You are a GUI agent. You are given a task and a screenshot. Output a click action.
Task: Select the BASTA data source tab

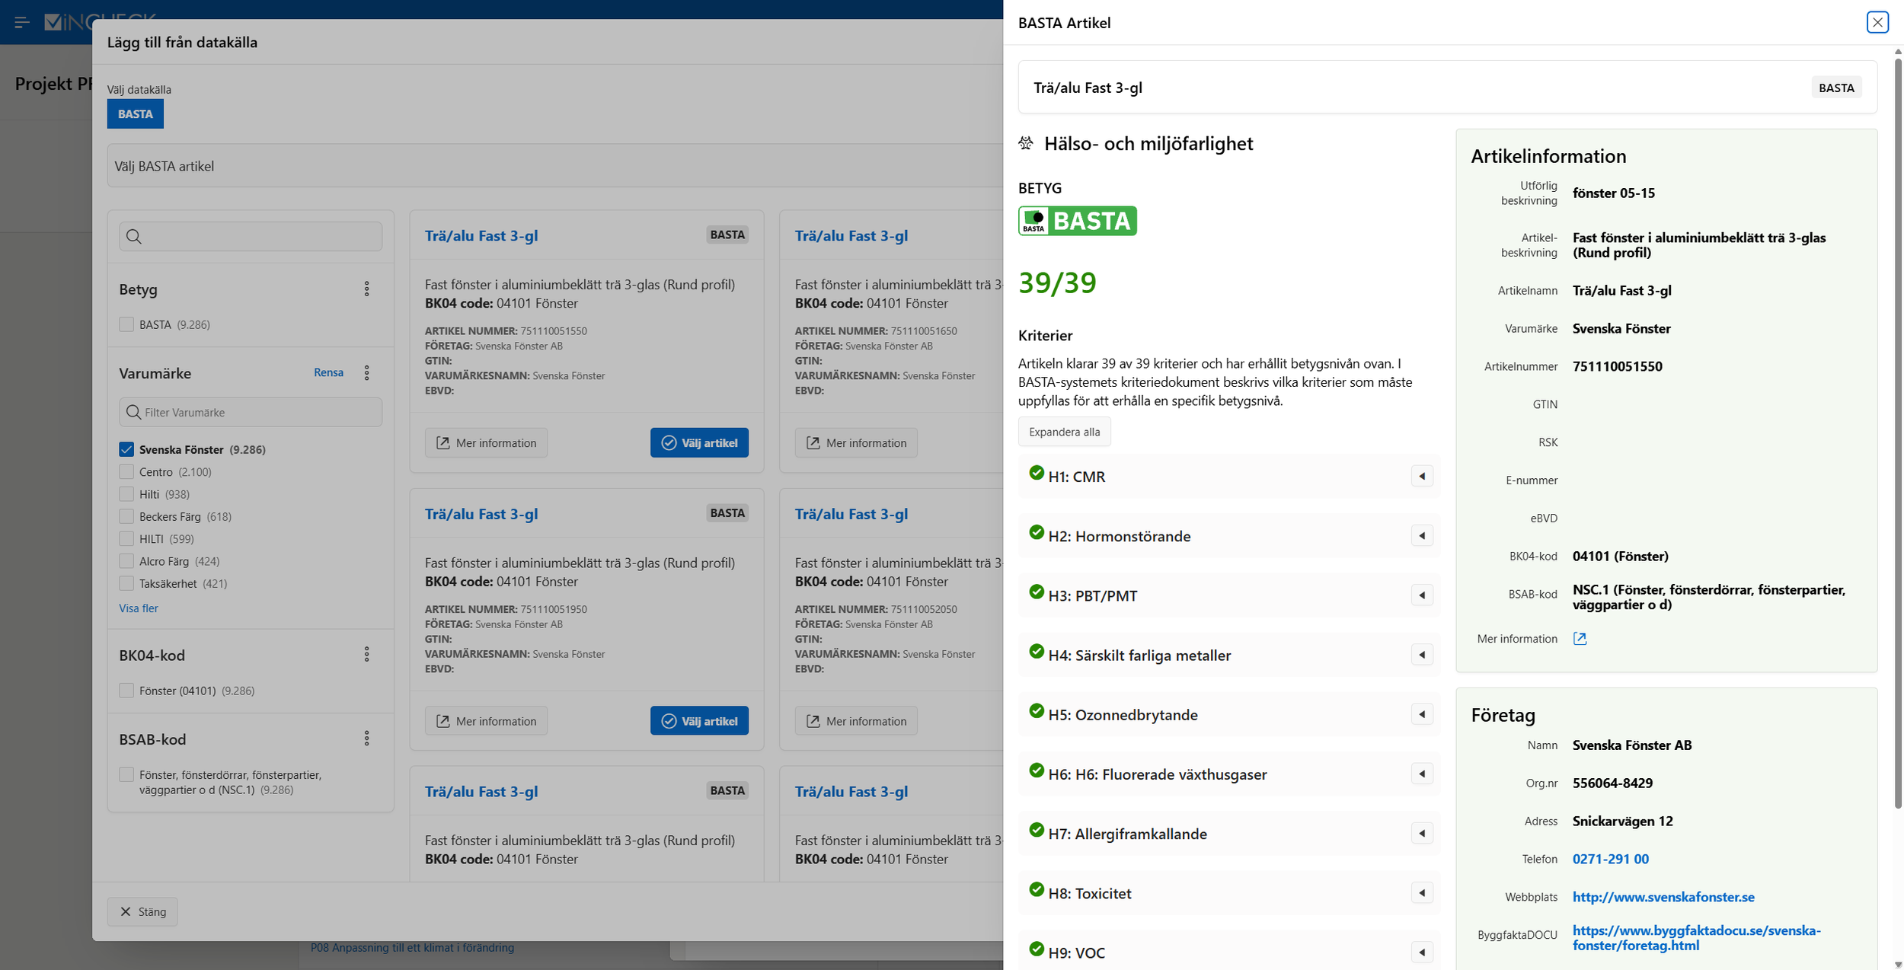pos(135,114)
